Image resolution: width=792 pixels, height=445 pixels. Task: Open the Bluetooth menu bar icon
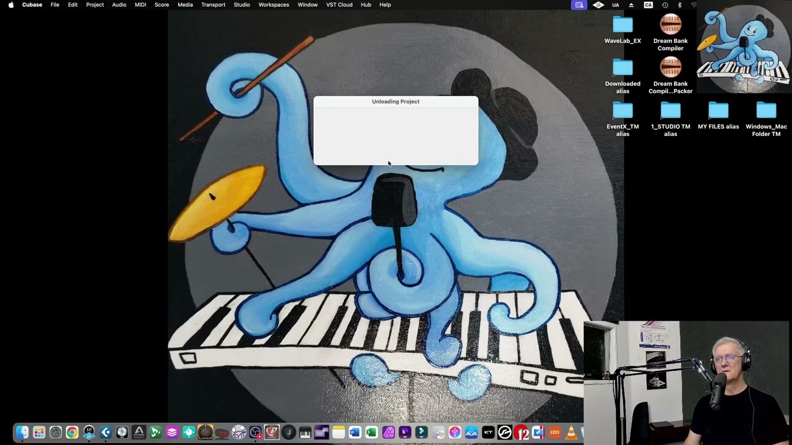[x=679, y=5]
